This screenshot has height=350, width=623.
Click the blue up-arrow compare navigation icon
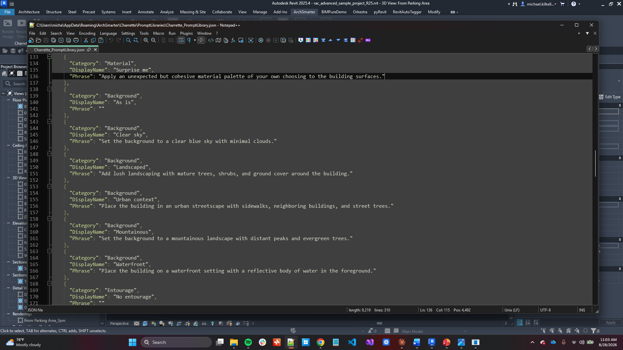(x=331, y=40)
